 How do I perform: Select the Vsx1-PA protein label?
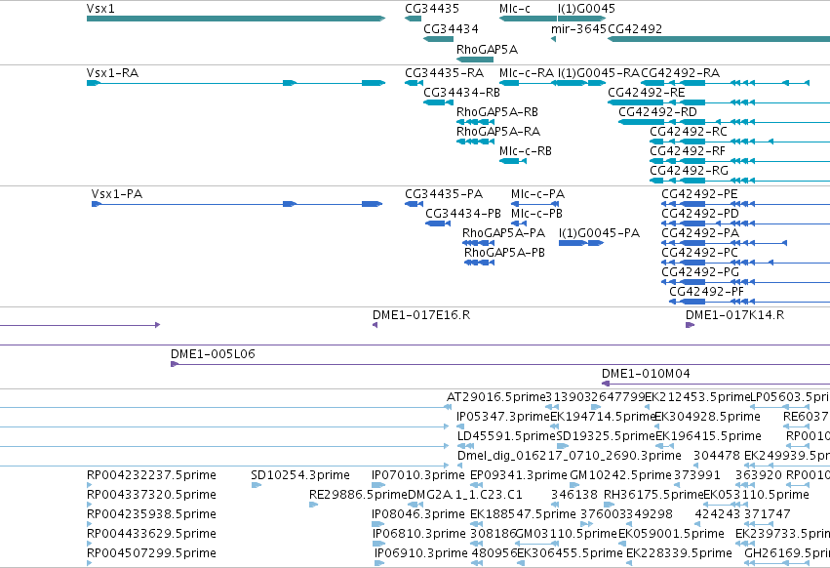pos(117,194)
